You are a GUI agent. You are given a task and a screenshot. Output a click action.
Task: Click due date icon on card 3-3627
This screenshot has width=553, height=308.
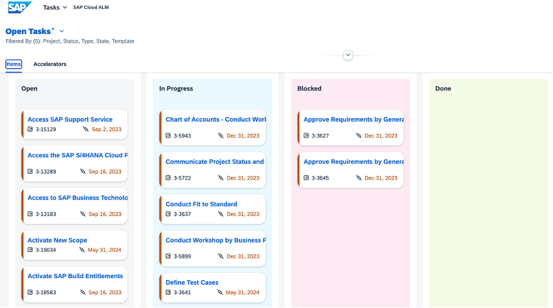359,136
